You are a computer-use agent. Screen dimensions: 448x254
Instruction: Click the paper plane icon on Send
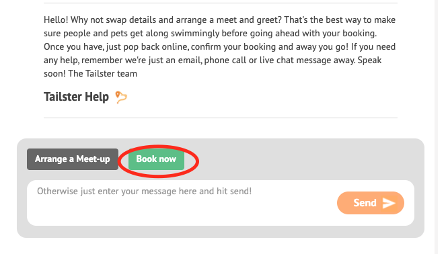pyautogui.click(x=389, y=203)
